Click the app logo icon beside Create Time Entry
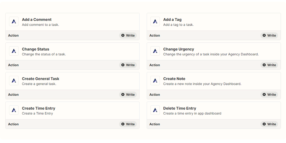Screen dimensions: 286x143 point(14,110)
